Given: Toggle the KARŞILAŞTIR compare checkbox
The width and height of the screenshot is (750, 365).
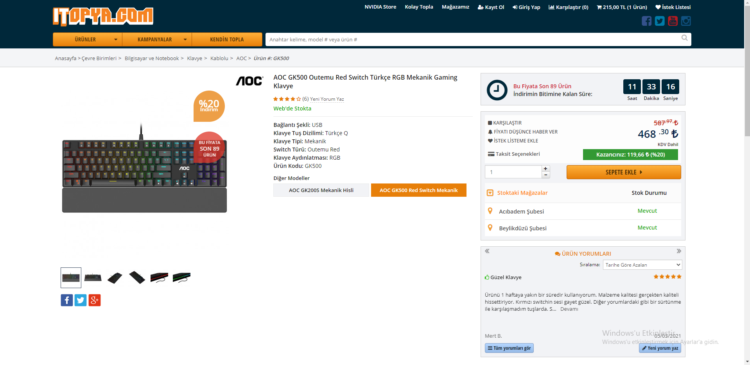Looking at the screenshot, I should 490,123.
